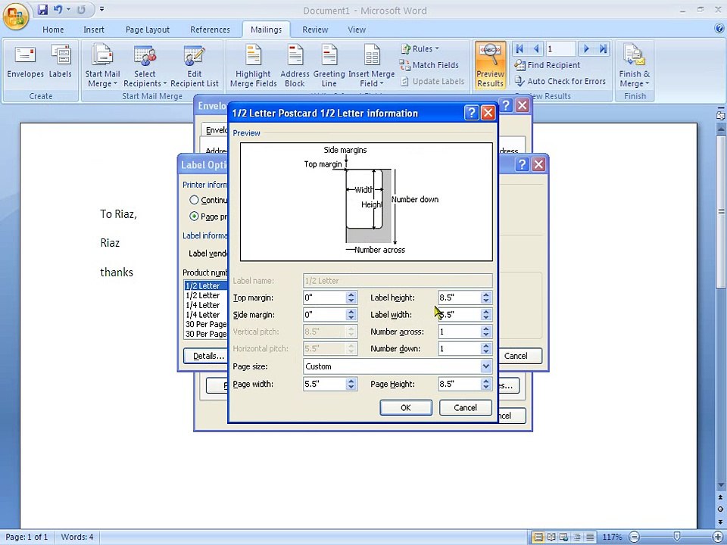
Task: Adjust Number across spinner
Action: (485, 332)
